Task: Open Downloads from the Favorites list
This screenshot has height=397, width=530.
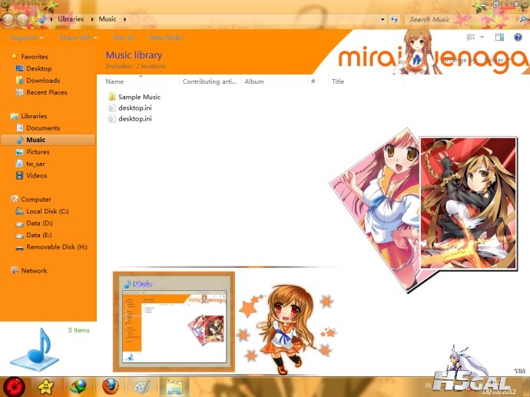Action: coord(42,80)
